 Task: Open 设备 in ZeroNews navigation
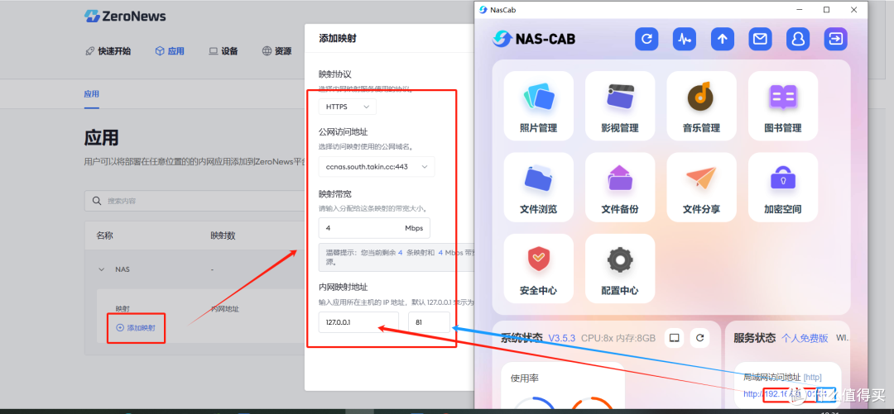tap(223, 51)
